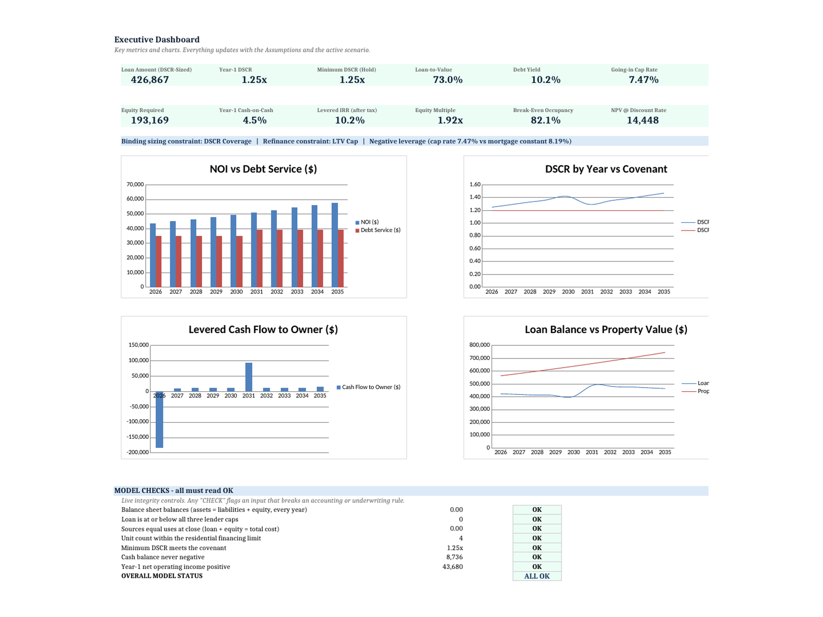Click the Minimum DSCR (Hold) value
823x617 pixels.
tap(352, 80)
